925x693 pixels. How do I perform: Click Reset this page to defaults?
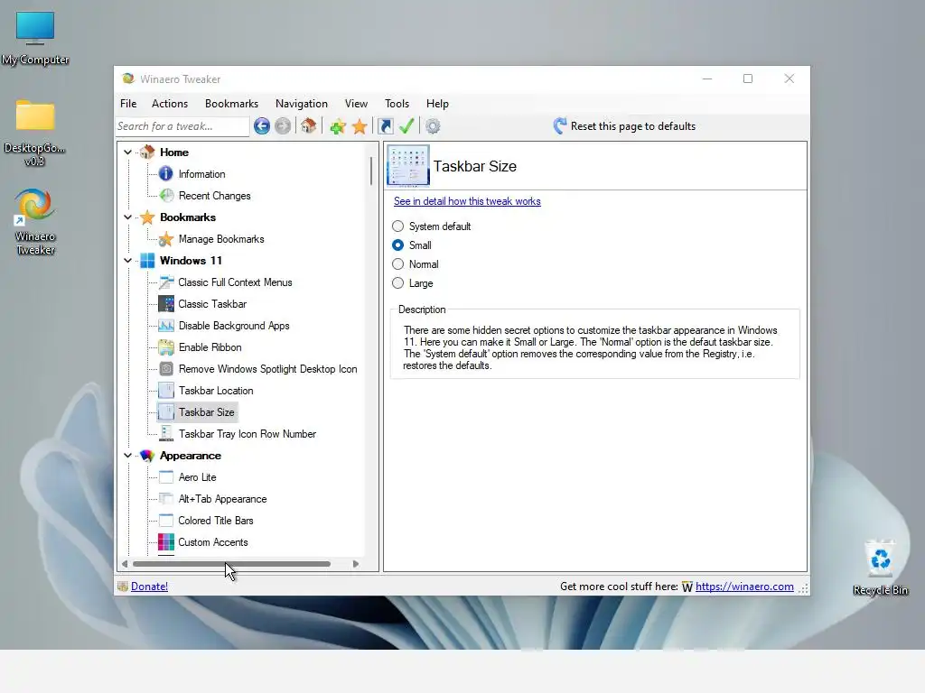click(x=624, y=126)
